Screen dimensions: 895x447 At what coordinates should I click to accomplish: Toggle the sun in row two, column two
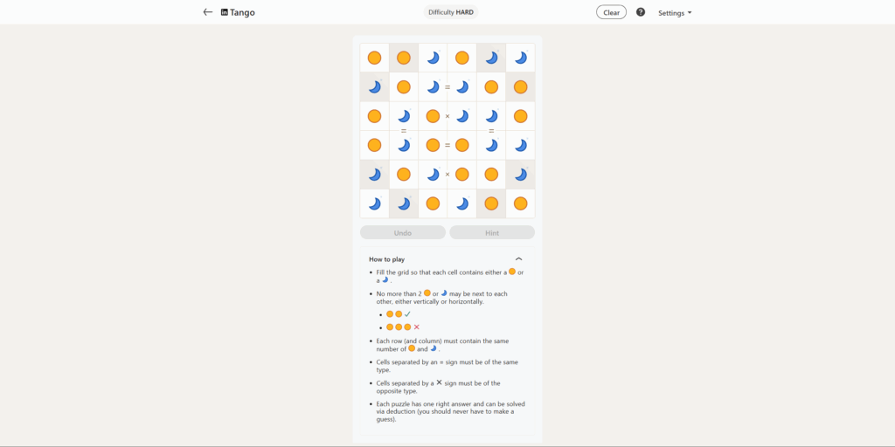[404, 86]
